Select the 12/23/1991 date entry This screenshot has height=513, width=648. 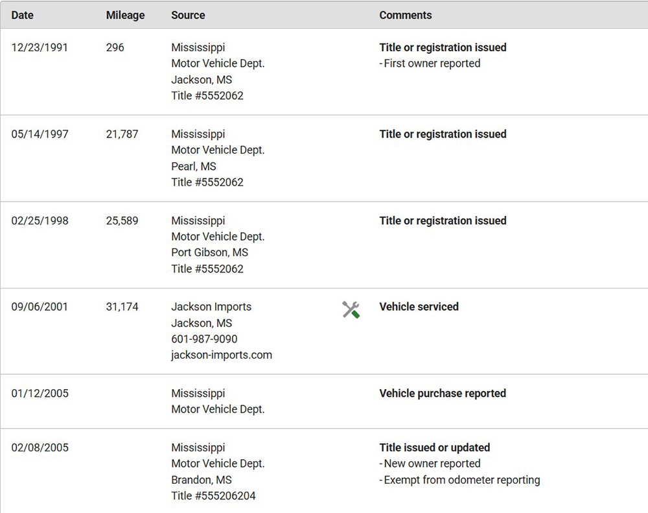tap(40, 47)
